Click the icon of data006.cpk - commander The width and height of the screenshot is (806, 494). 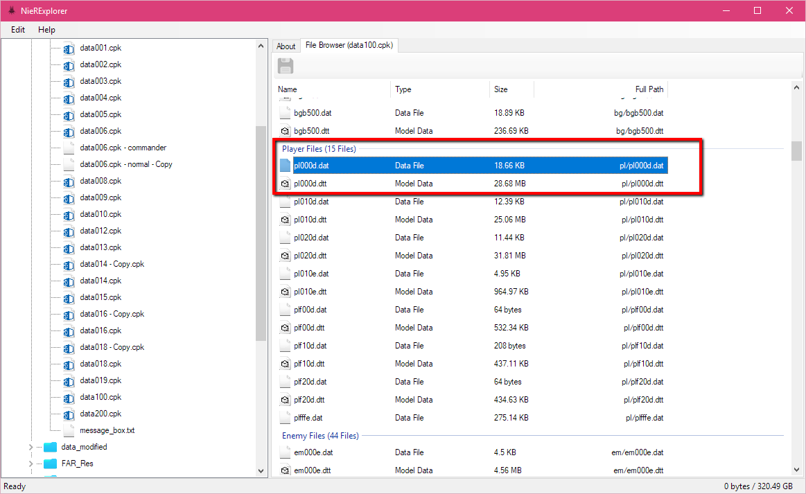[69, 148]
